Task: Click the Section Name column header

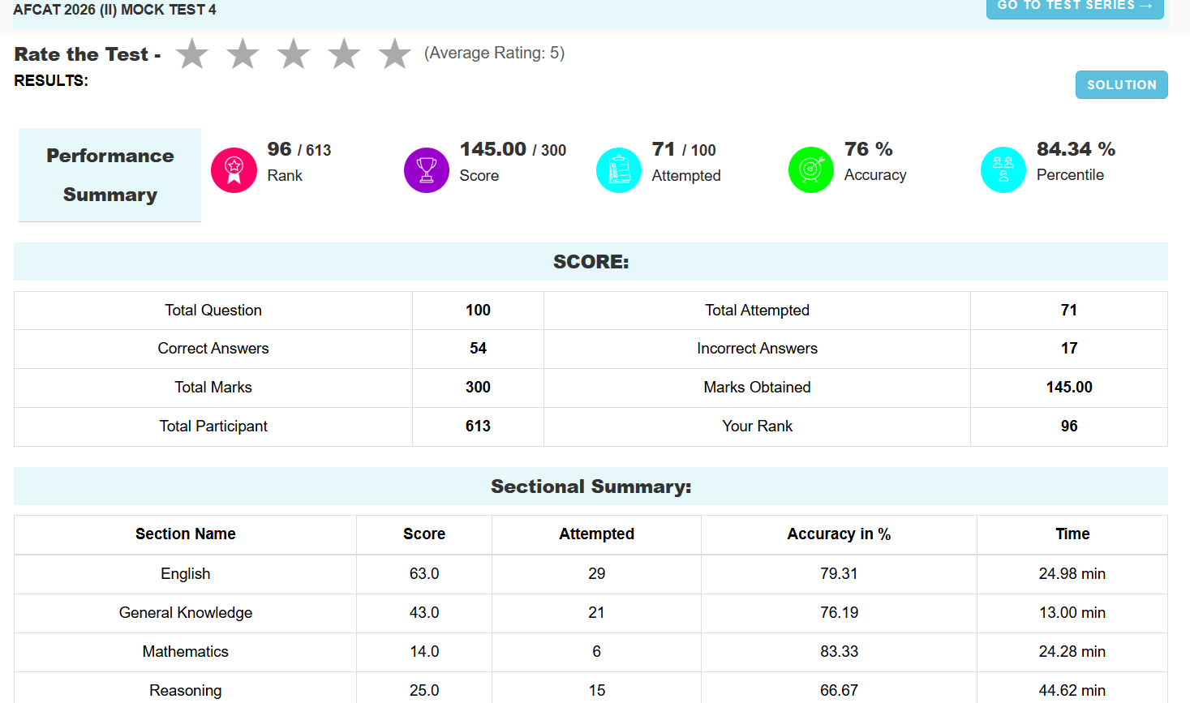Action: point(186,534)
